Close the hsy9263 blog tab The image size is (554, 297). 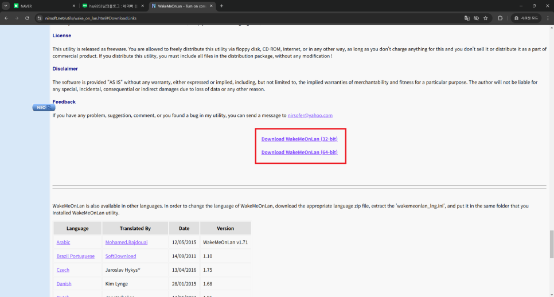pos(142,6)
